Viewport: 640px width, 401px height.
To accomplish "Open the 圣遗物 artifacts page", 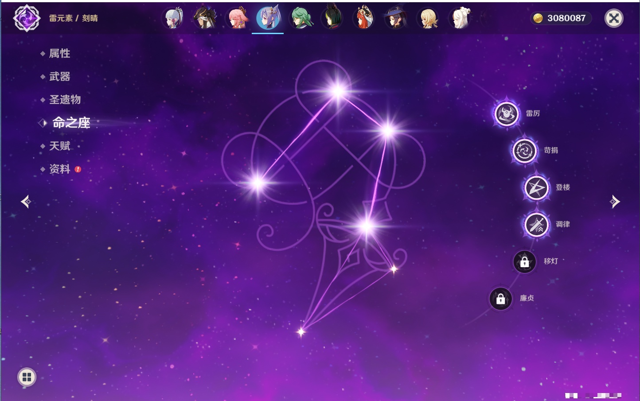I will [x=65, y=100].
